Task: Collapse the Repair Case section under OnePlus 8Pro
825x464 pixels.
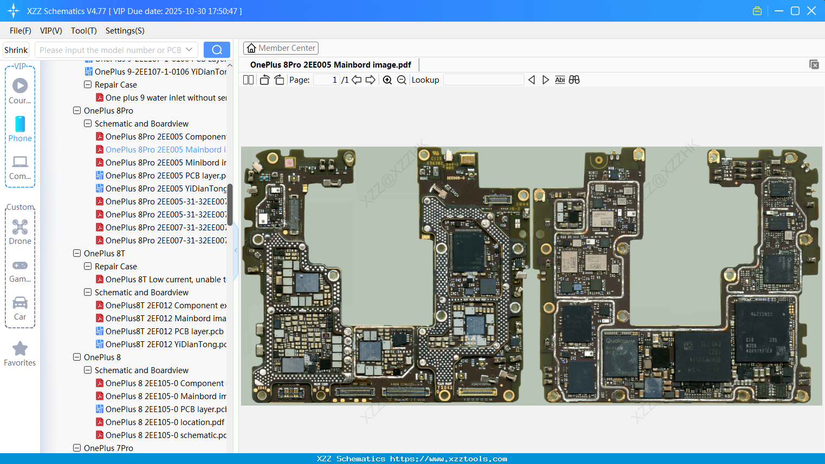Action: coord(88,84)
